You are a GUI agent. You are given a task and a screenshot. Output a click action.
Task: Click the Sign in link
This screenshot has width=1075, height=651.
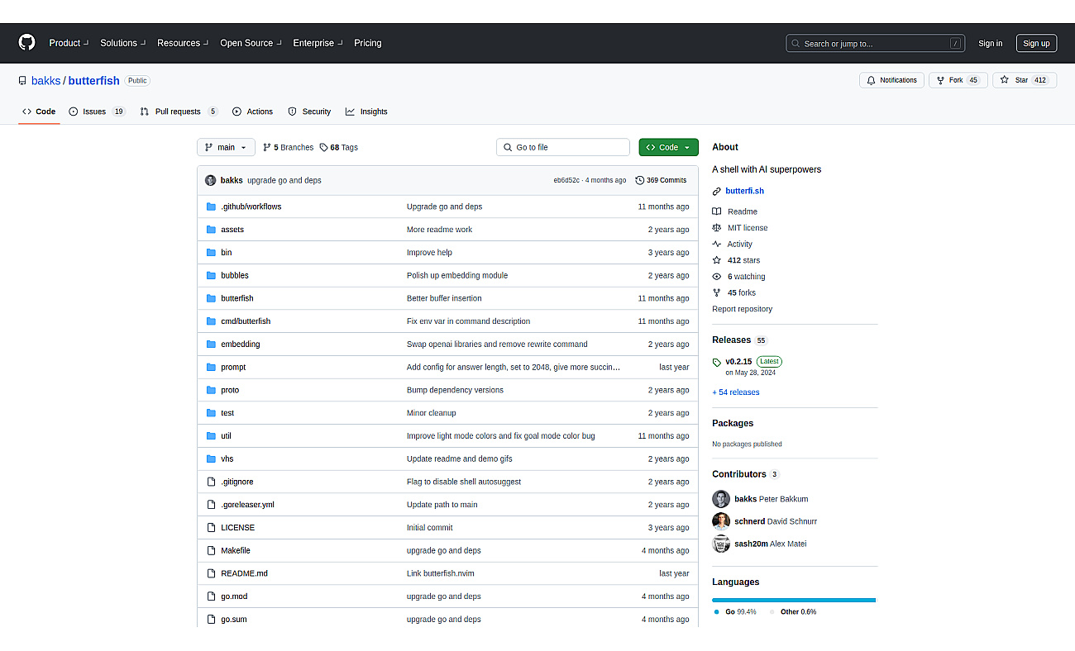[x=990, y=44]
